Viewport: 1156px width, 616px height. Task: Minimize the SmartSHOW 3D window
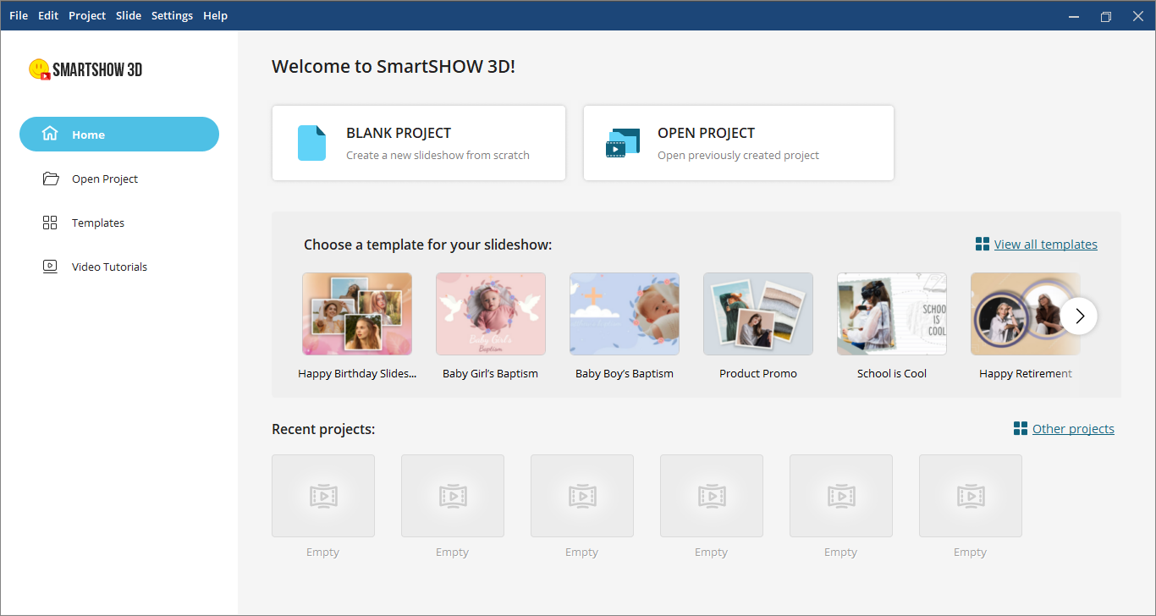[1073, 16]
